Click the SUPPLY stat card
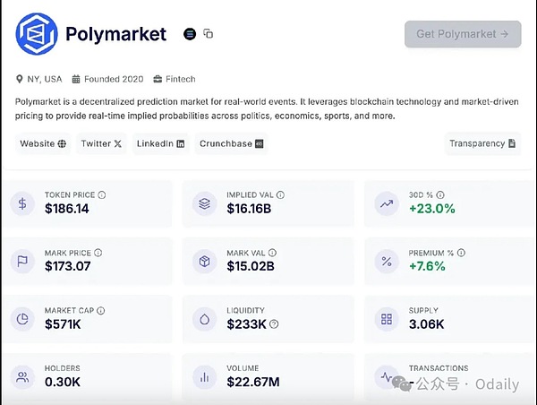 446,318
